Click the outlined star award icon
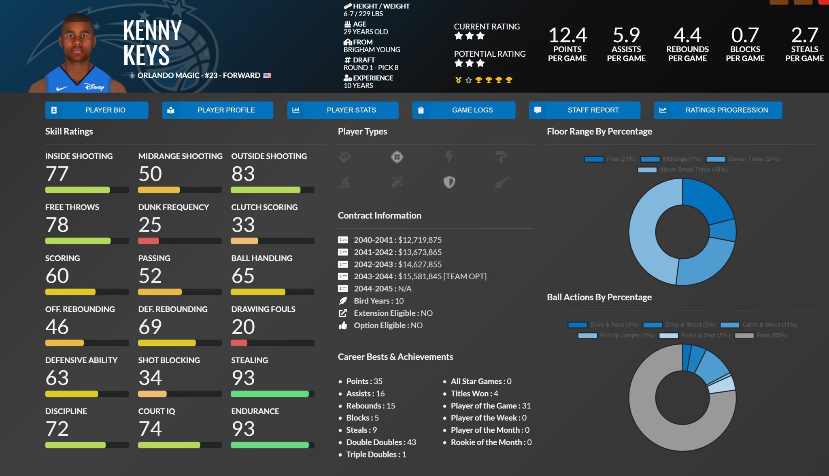The image size is (829, 476). click(x=468, y=80)
